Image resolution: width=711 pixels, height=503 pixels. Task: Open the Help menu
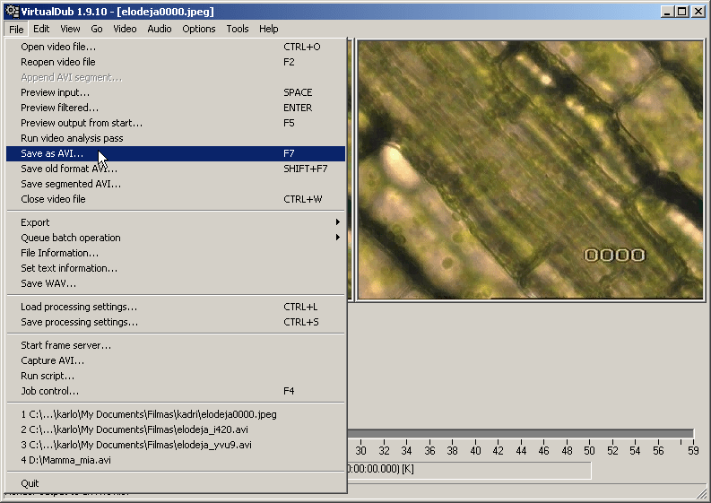[268, 29]
